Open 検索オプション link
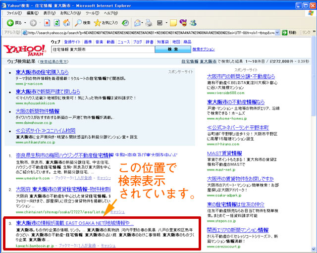The image size is (317, 253). click(x=204, y=50)
